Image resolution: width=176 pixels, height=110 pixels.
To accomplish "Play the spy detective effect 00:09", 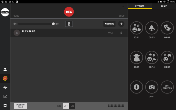I will pyautogui.click(x=136, y=57).
